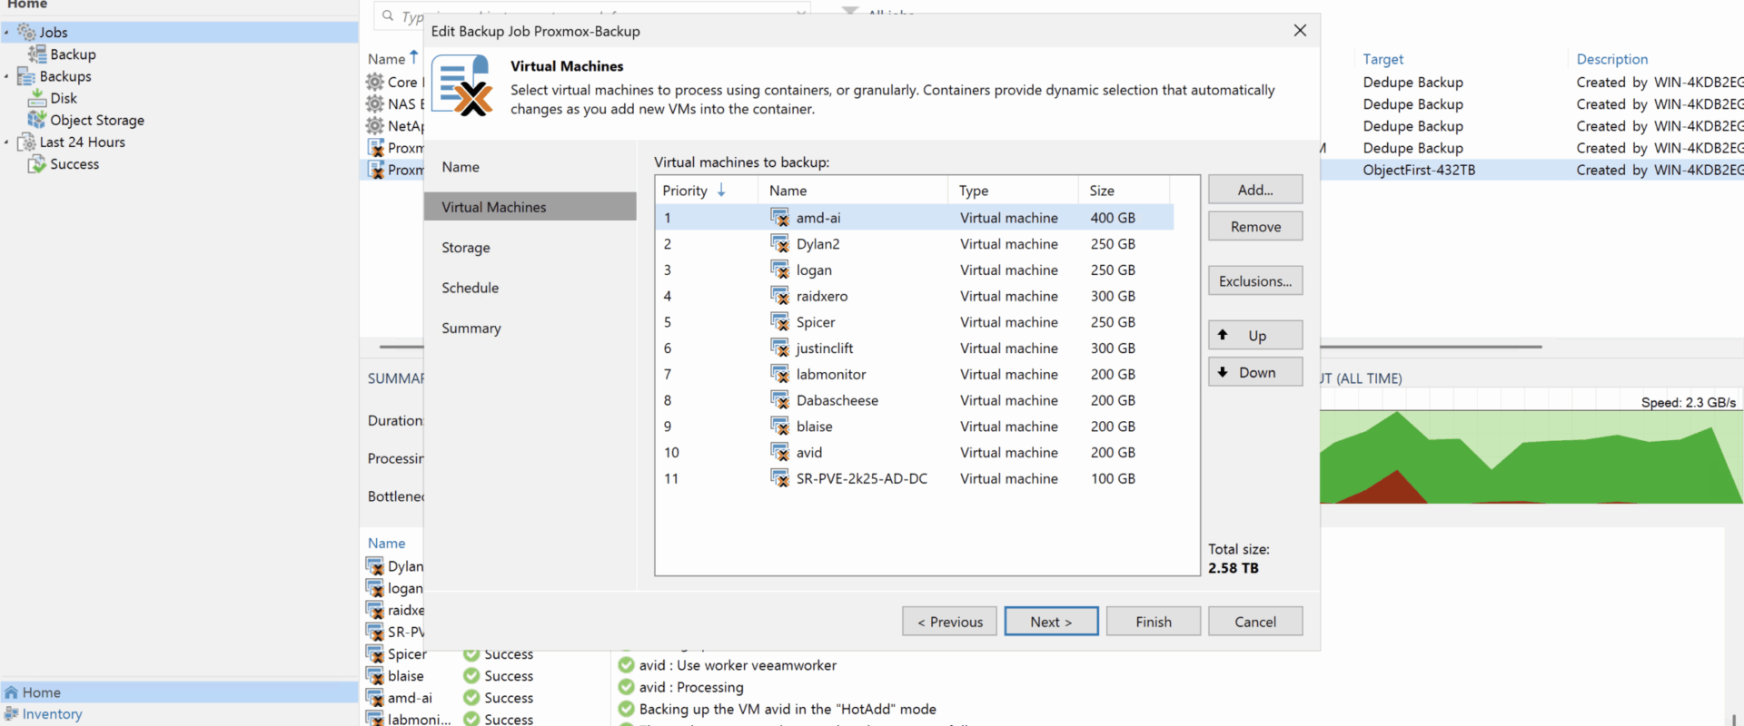Switch to the Inventory navigation pane
The image size is (1744, 726).
point(179,714)
